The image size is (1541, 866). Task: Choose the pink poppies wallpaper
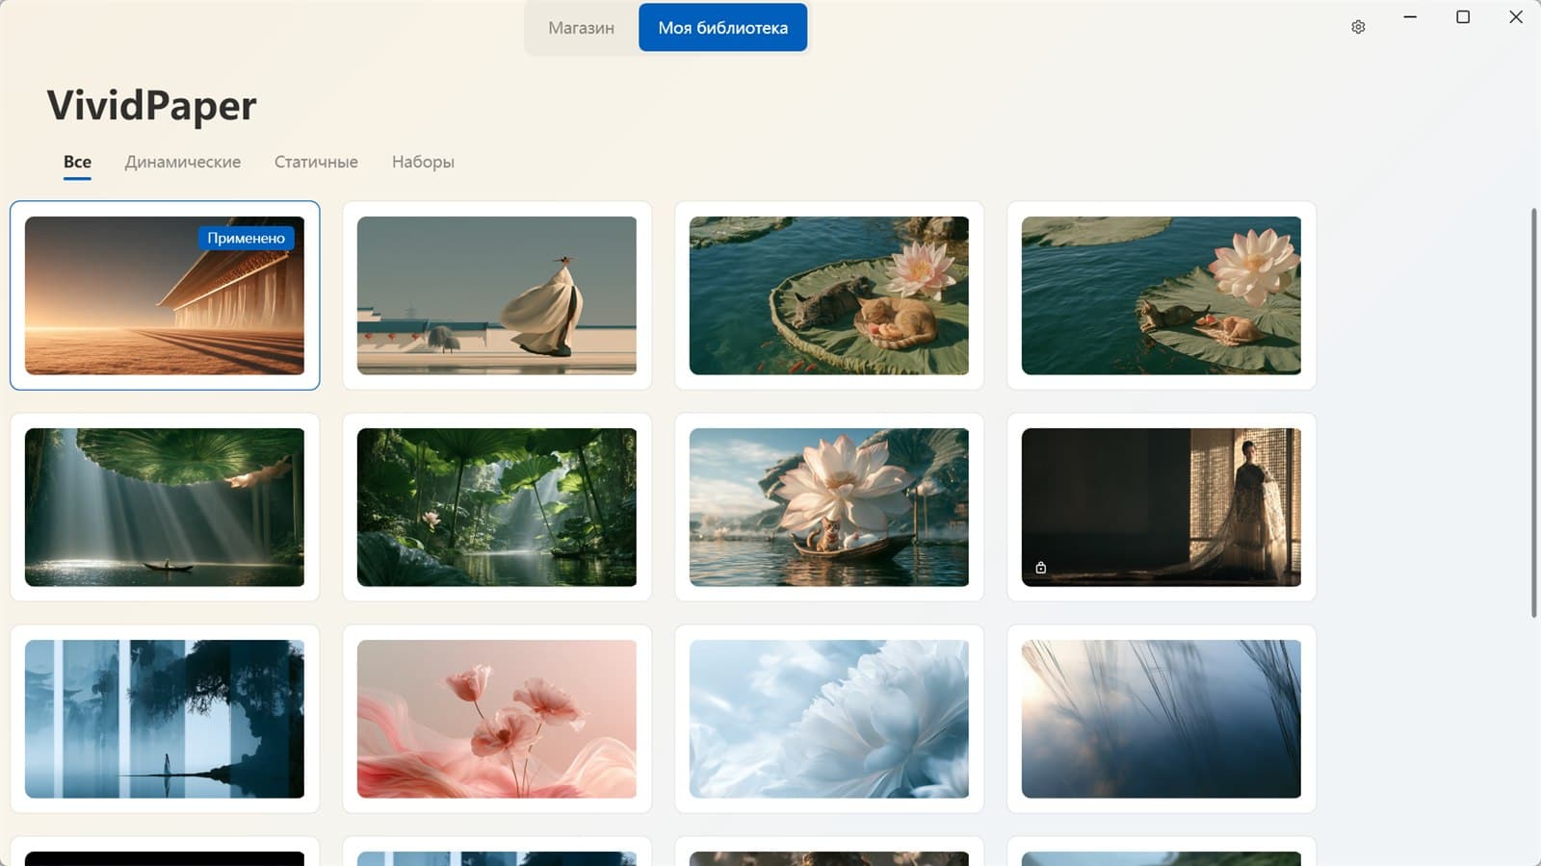(x=497, y=719)
